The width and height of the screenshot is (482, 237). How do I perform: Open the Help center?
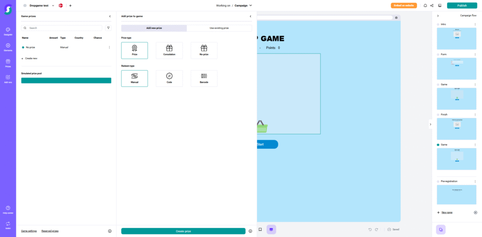coord(8,210)
